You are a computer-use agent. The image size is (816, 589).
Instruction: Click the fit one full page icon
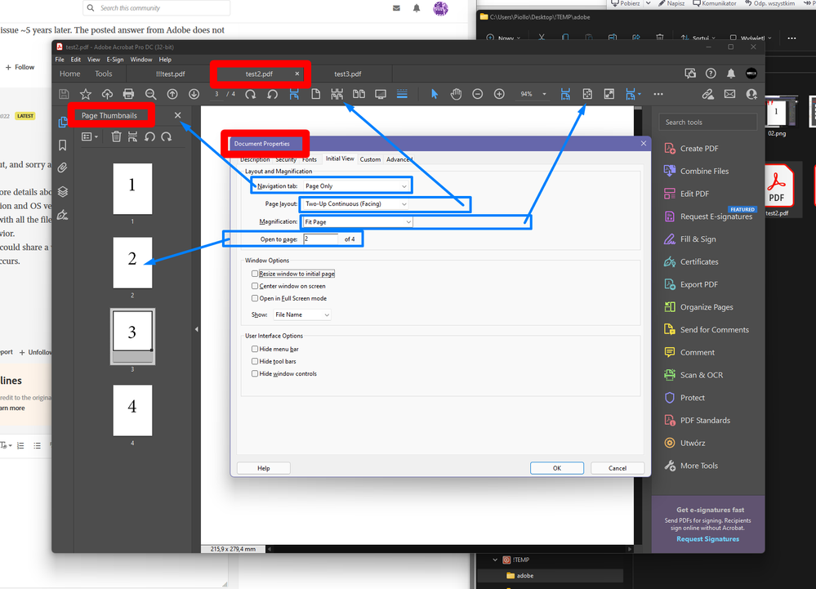pos(587,94)
